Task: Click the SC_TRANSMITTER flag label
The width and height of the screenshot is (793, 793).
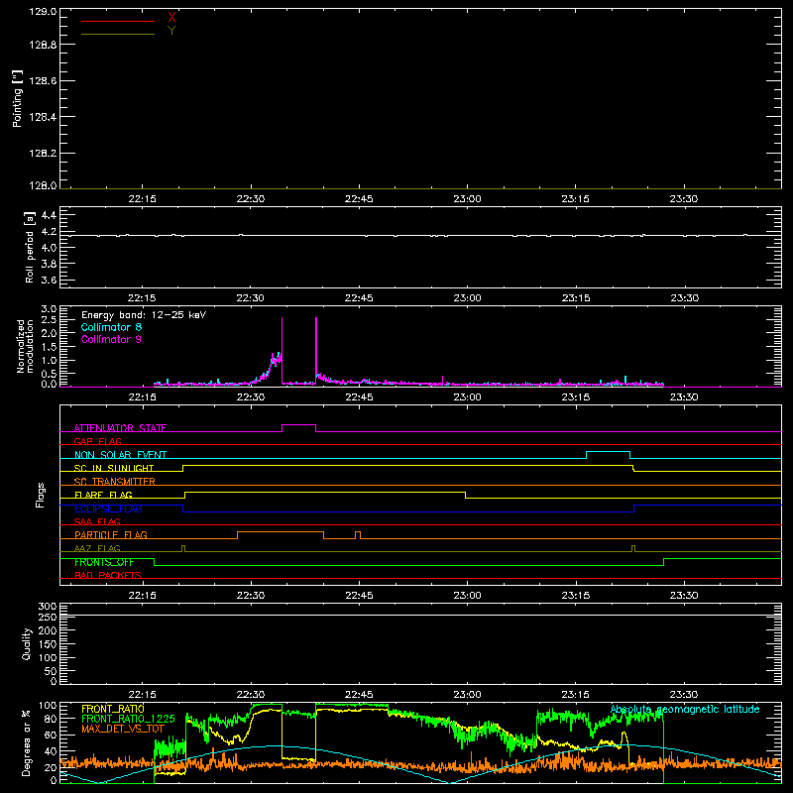Action: pyautogui.click(x=115, y=482)
